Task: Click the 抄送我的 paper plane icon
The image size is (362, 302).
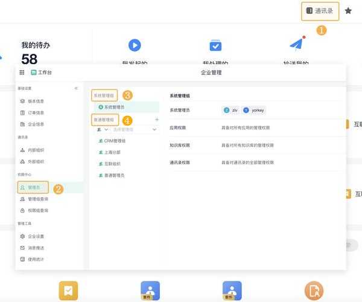Action: 296,44
